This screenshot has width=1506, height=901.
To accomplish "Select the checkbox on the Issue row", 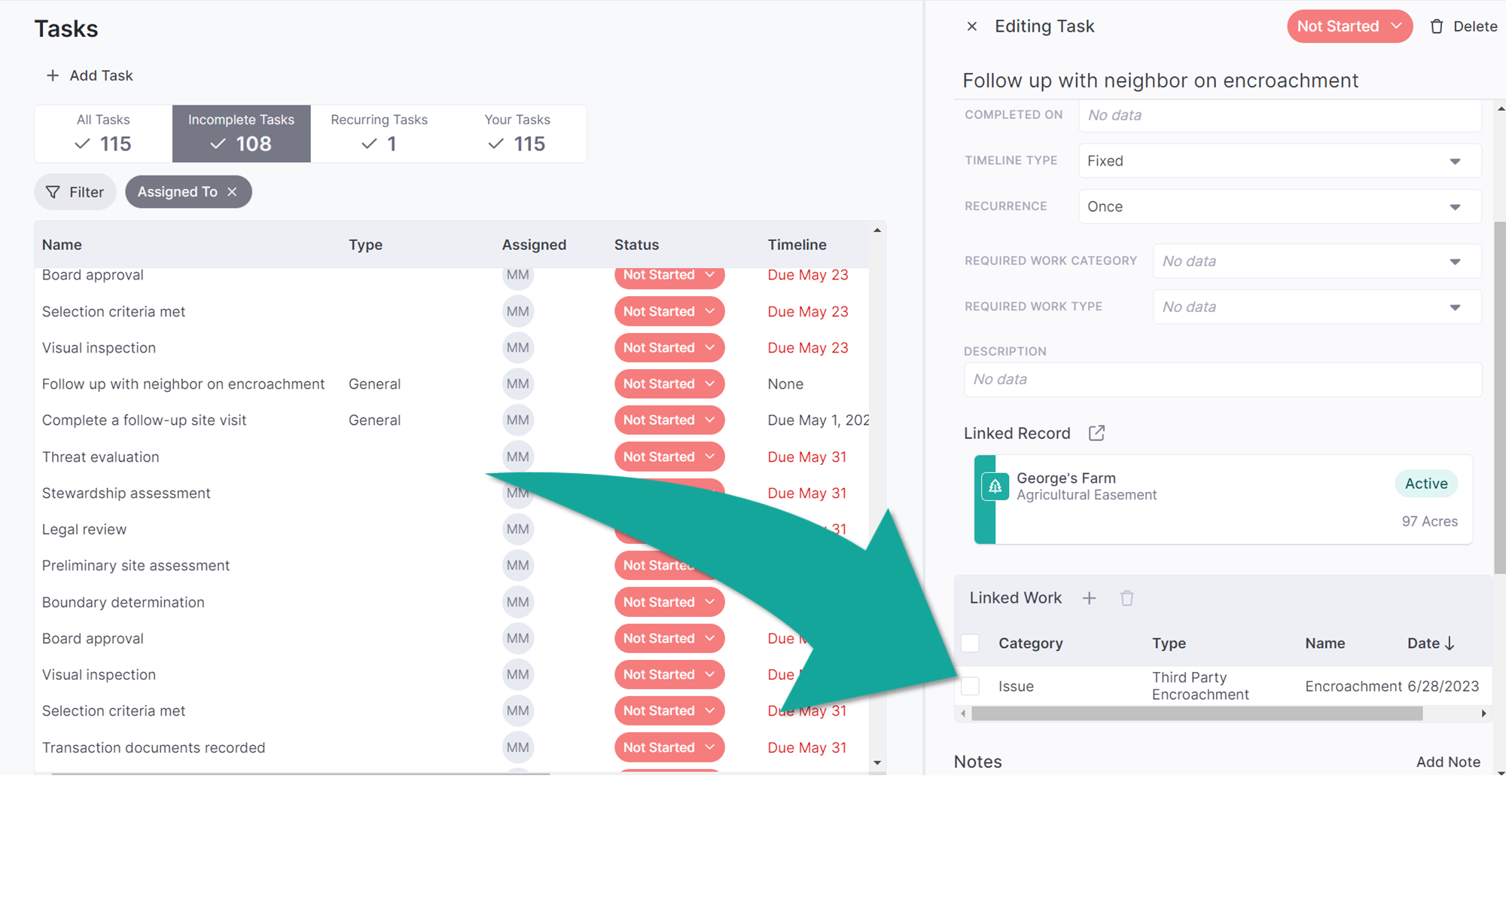I will tap(970, 686).
